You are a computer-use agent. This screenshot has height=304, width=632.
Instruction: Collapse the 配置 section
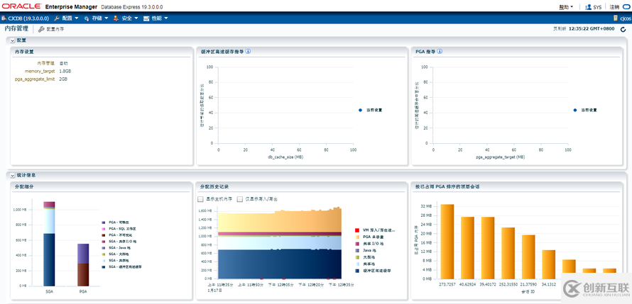(x=12, y=40)
